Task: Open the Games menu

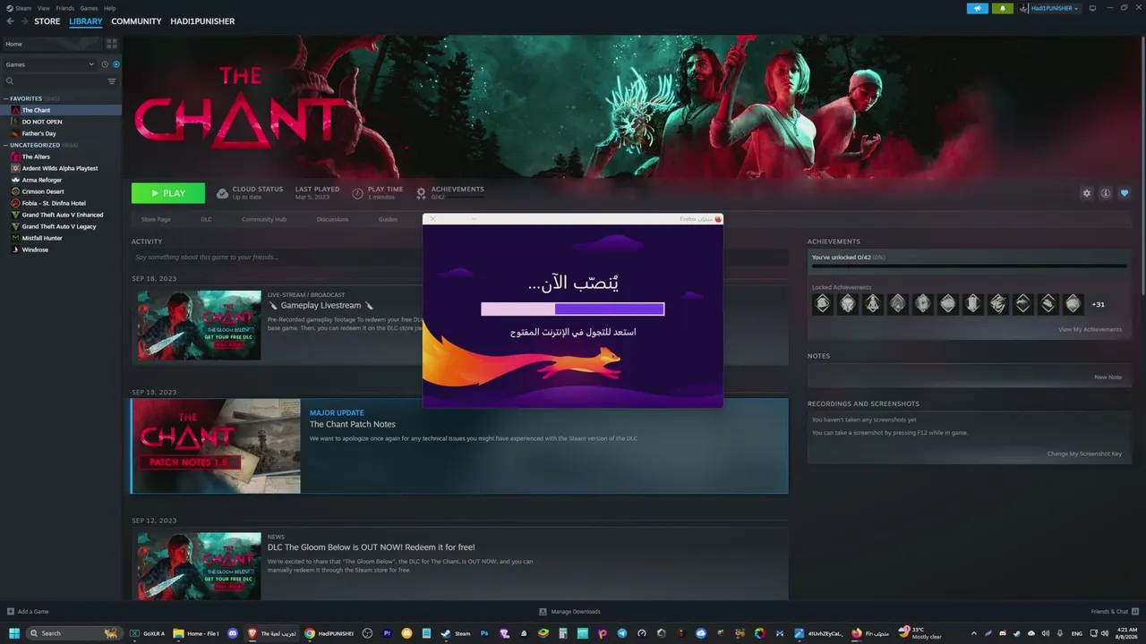Action: point(89,8)
